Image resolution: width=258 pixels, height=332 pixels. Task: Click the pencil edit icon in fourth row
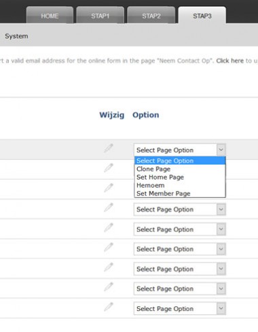109,207
